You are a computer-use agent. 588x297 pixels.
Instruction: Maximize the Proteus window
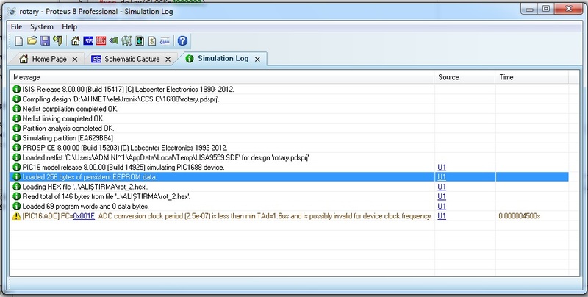pyautogui.click(x=546, y=9)
